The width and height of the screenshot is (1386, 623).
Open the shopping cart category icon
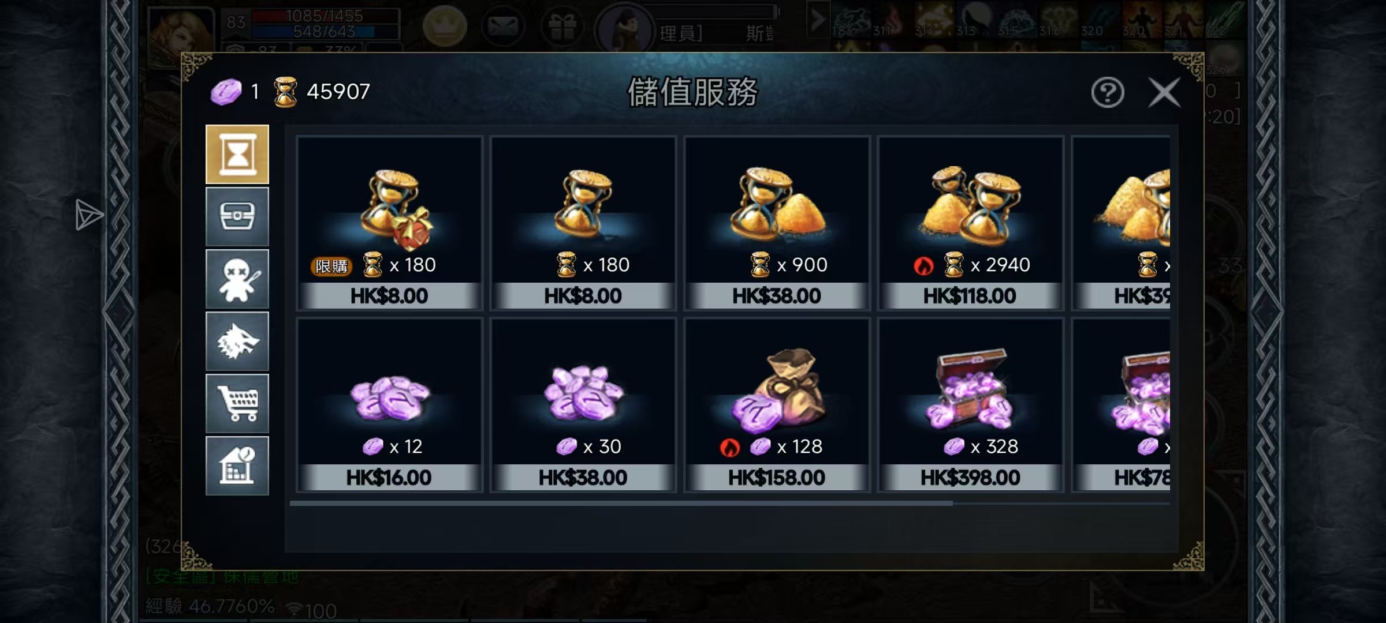237,404
